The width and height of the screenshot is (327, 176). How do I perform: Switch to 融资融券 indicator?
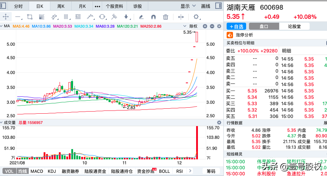[70, 171]
